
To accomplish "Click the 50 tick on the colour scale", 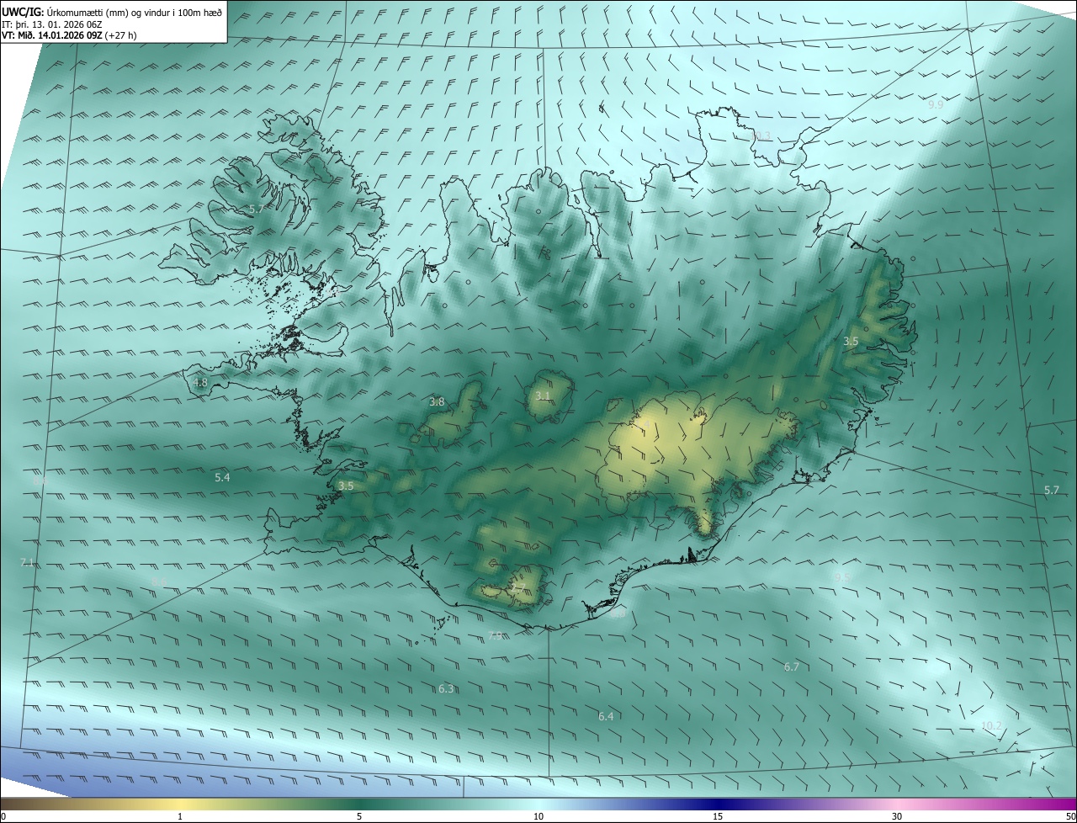I will pyautogui.click(x=1070, y=817).
